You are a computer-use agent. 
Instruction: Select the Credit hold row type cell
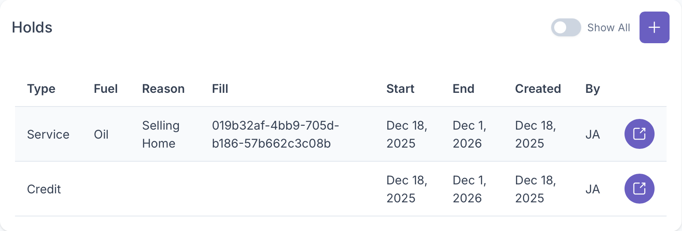pos(44,189)
